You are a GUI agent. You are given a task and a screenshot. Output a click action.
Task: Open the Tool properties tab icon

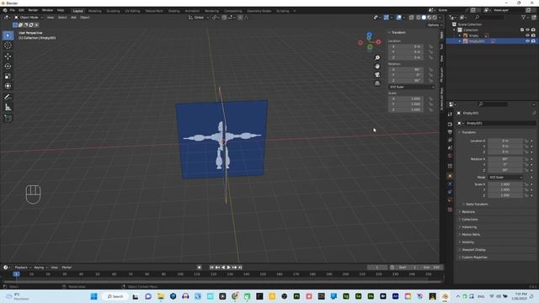[x=450, y=114]
